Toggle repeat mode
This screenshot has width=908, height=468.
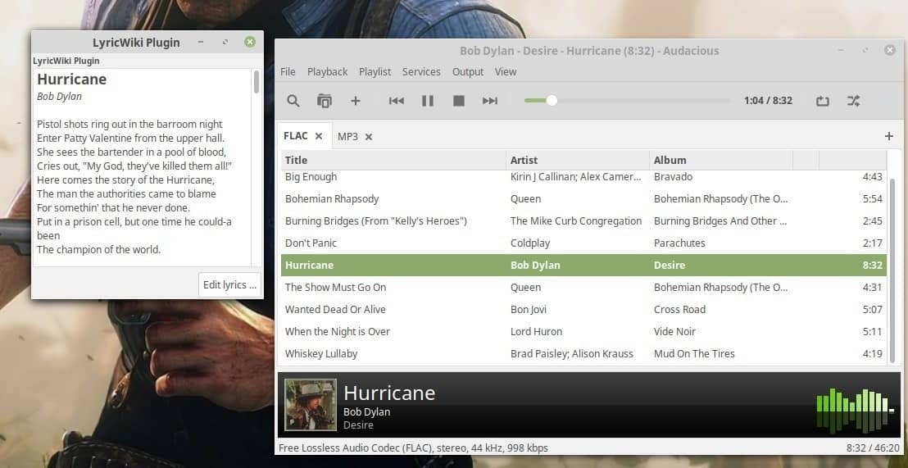click(x=822, y=101)
